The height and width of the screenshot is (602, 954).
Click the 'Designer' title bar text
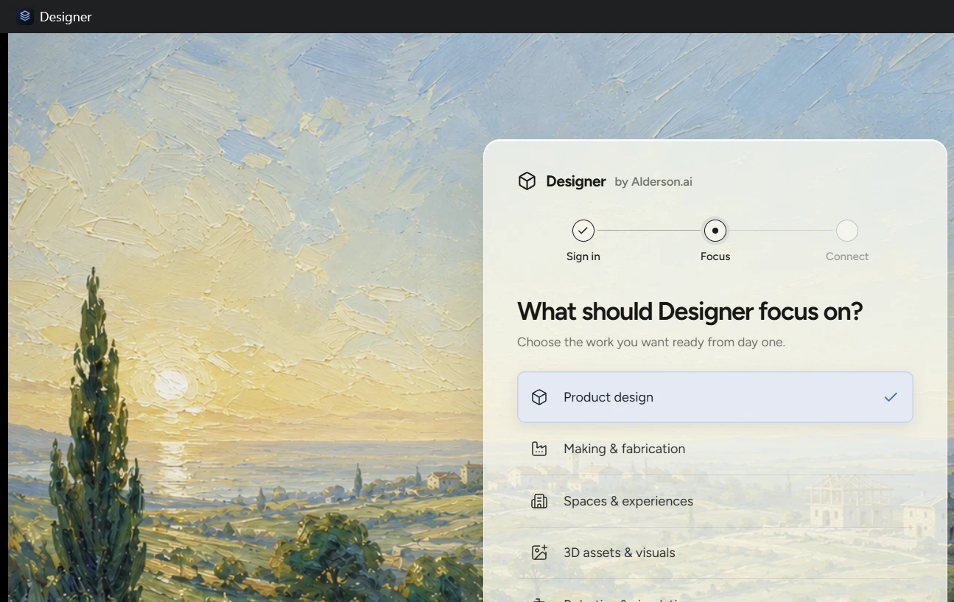click(66, 16)
